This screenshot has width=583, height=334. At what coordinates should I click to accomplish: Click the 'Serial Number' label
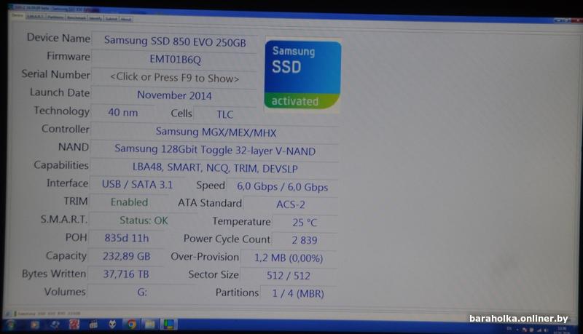[x=56, y=74]
